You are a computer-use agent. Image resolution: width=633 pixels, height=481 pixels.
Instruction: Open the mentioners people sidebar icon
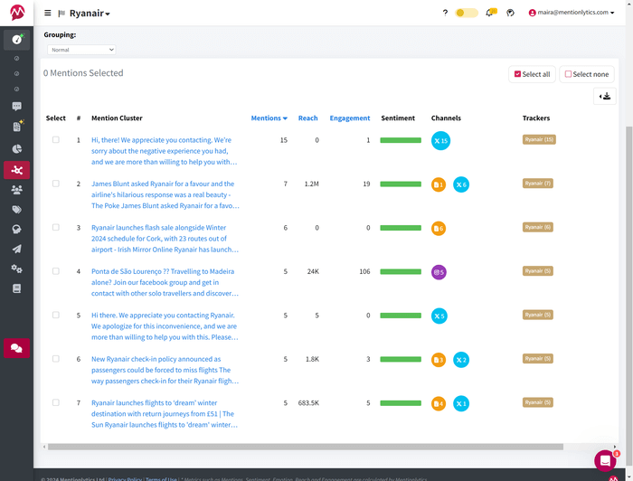(x=17, y=190)
